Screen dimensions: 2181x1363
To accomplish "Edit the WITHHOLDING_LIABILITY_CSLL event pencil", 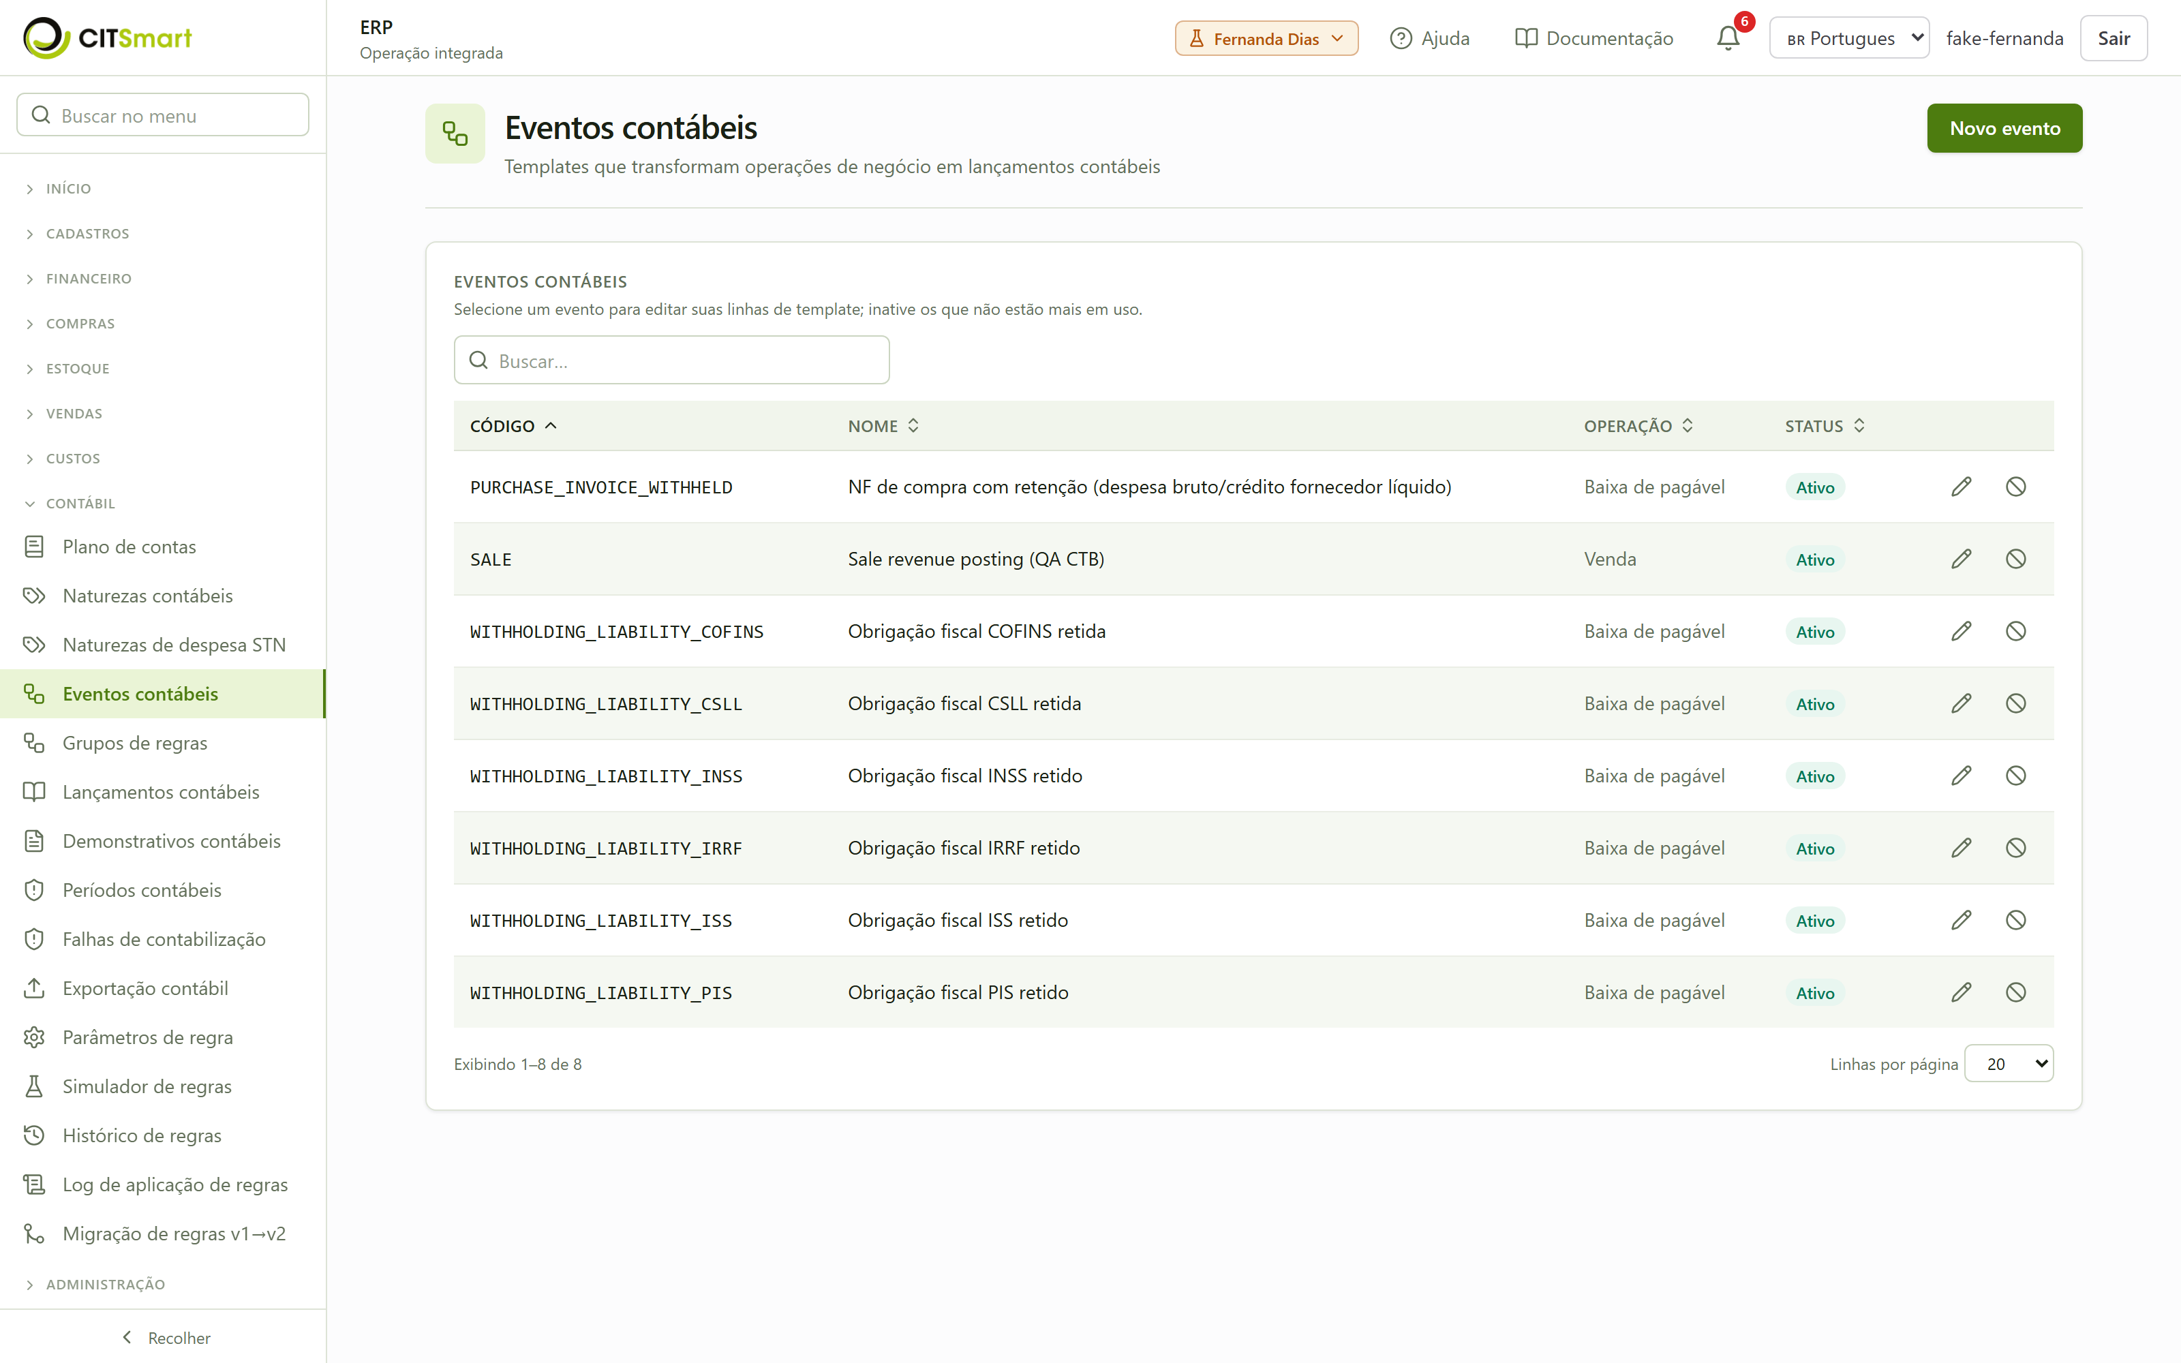I will tap(1961, 703).
